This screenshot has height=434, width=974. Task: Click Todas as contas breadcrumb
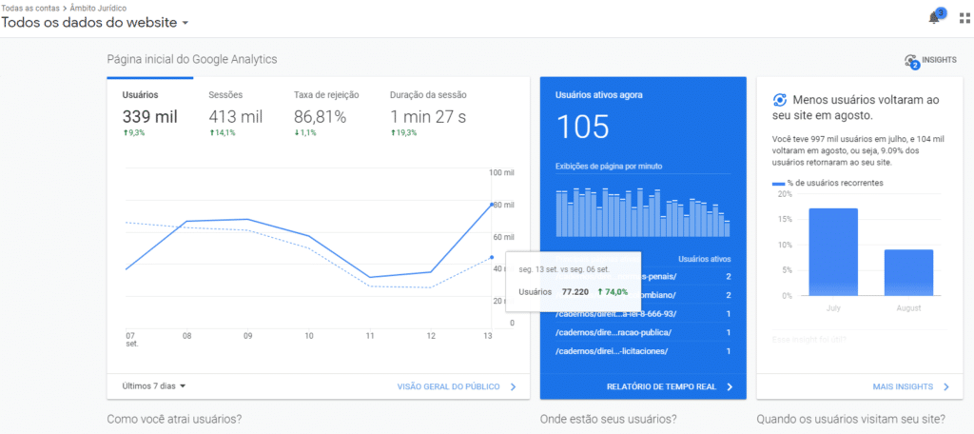pyautogui.click(x=29, y=8)
